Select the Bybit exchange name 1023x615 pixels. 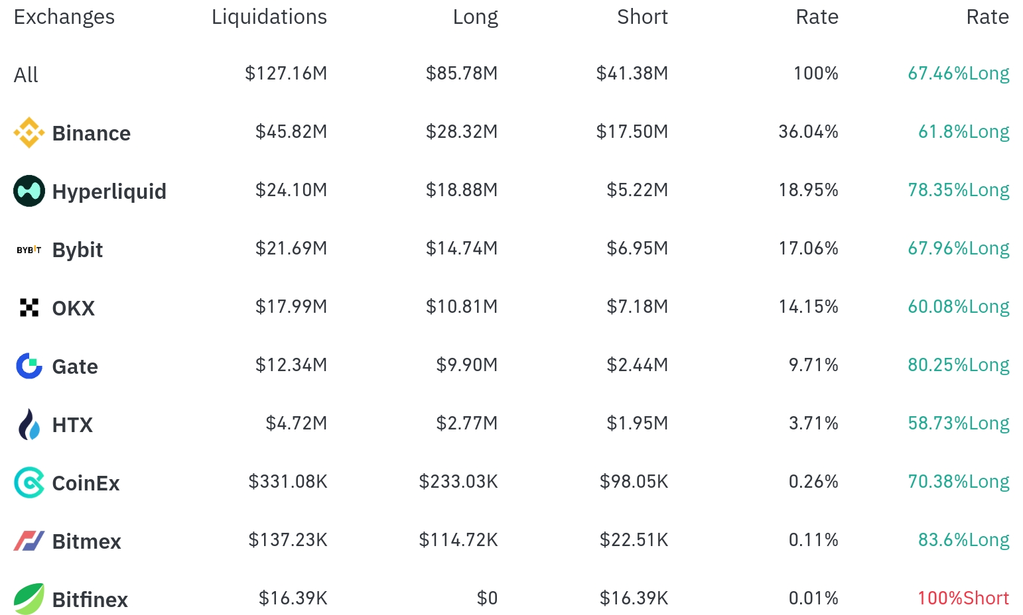(78, 250)
